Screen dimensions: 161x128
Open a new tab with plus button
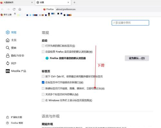[74, 2]
